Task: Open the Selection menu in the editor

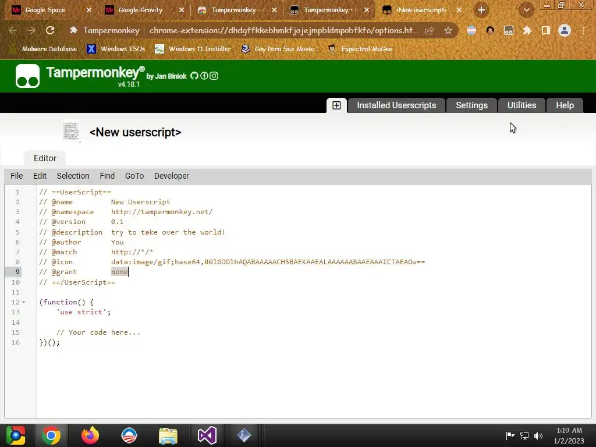Action: pyautogui.click(x=73, y=176)
